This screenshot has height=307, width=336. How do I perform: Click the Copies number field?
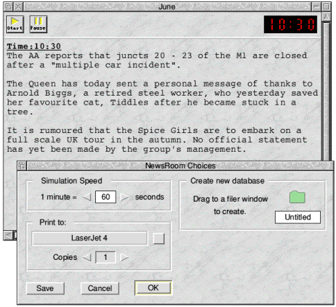(x=106, y=257)
